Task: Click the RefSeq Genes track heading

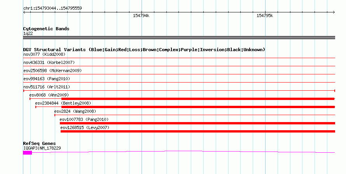Action: (x=39, y=143)
